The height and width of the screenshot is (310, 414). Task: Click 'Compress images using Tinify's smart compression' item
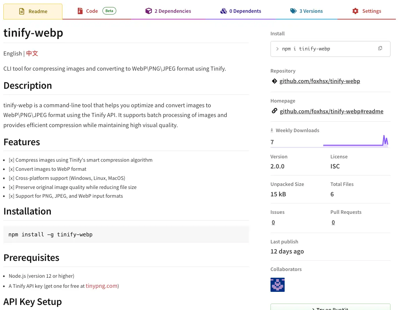coord(81,160)
